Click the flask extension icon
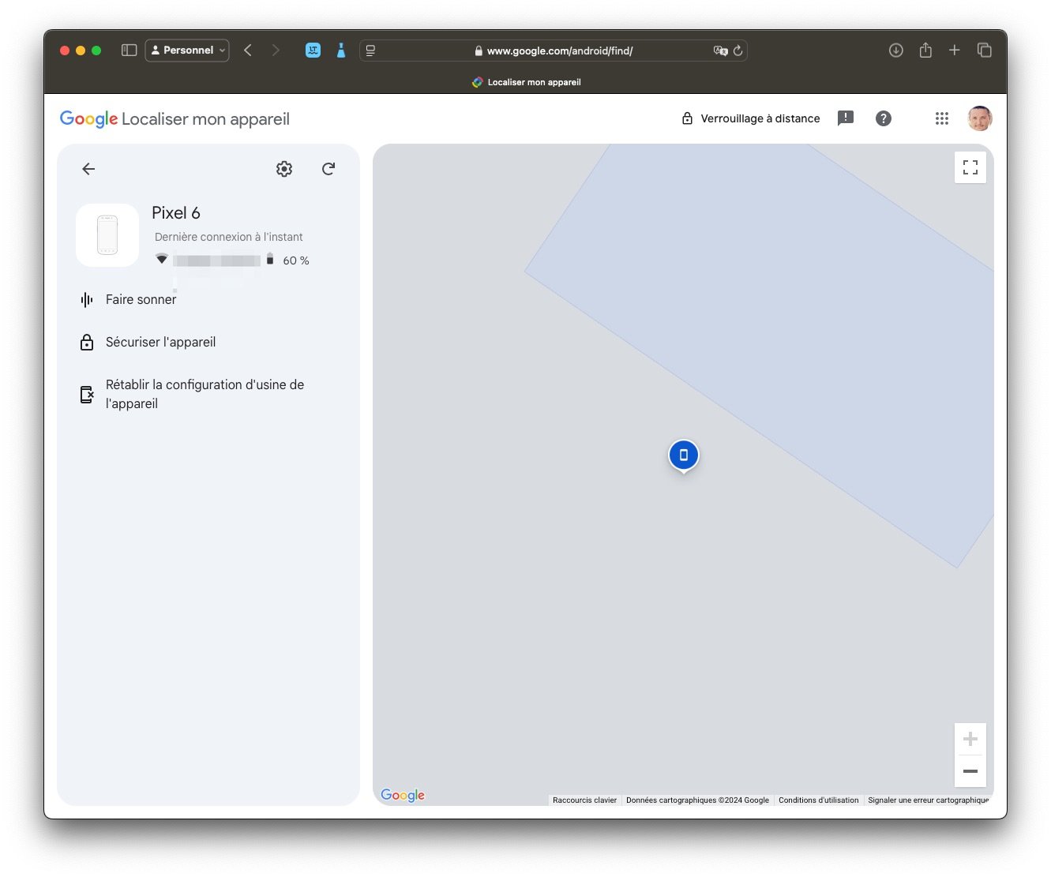Viewport: 1051px width, 877px height. [341, 51]
